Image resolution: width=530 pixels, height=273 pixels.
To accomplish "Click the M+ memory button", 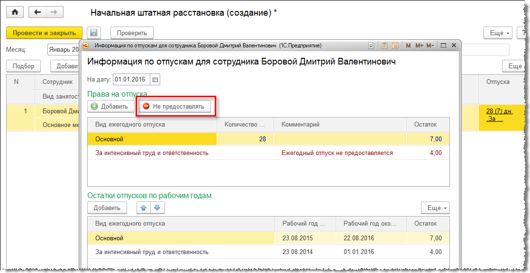I will tap(419, 45).
